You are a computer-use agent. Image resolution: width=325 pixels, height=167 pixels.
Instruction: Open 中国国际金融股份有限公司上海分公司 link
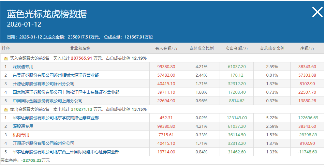pos(47,101)
